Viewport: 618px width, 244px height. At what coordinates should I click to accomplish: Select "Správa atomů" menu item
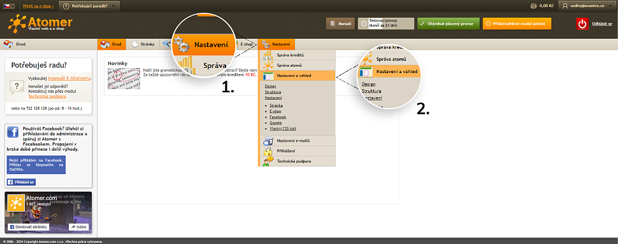pos(297,65)
